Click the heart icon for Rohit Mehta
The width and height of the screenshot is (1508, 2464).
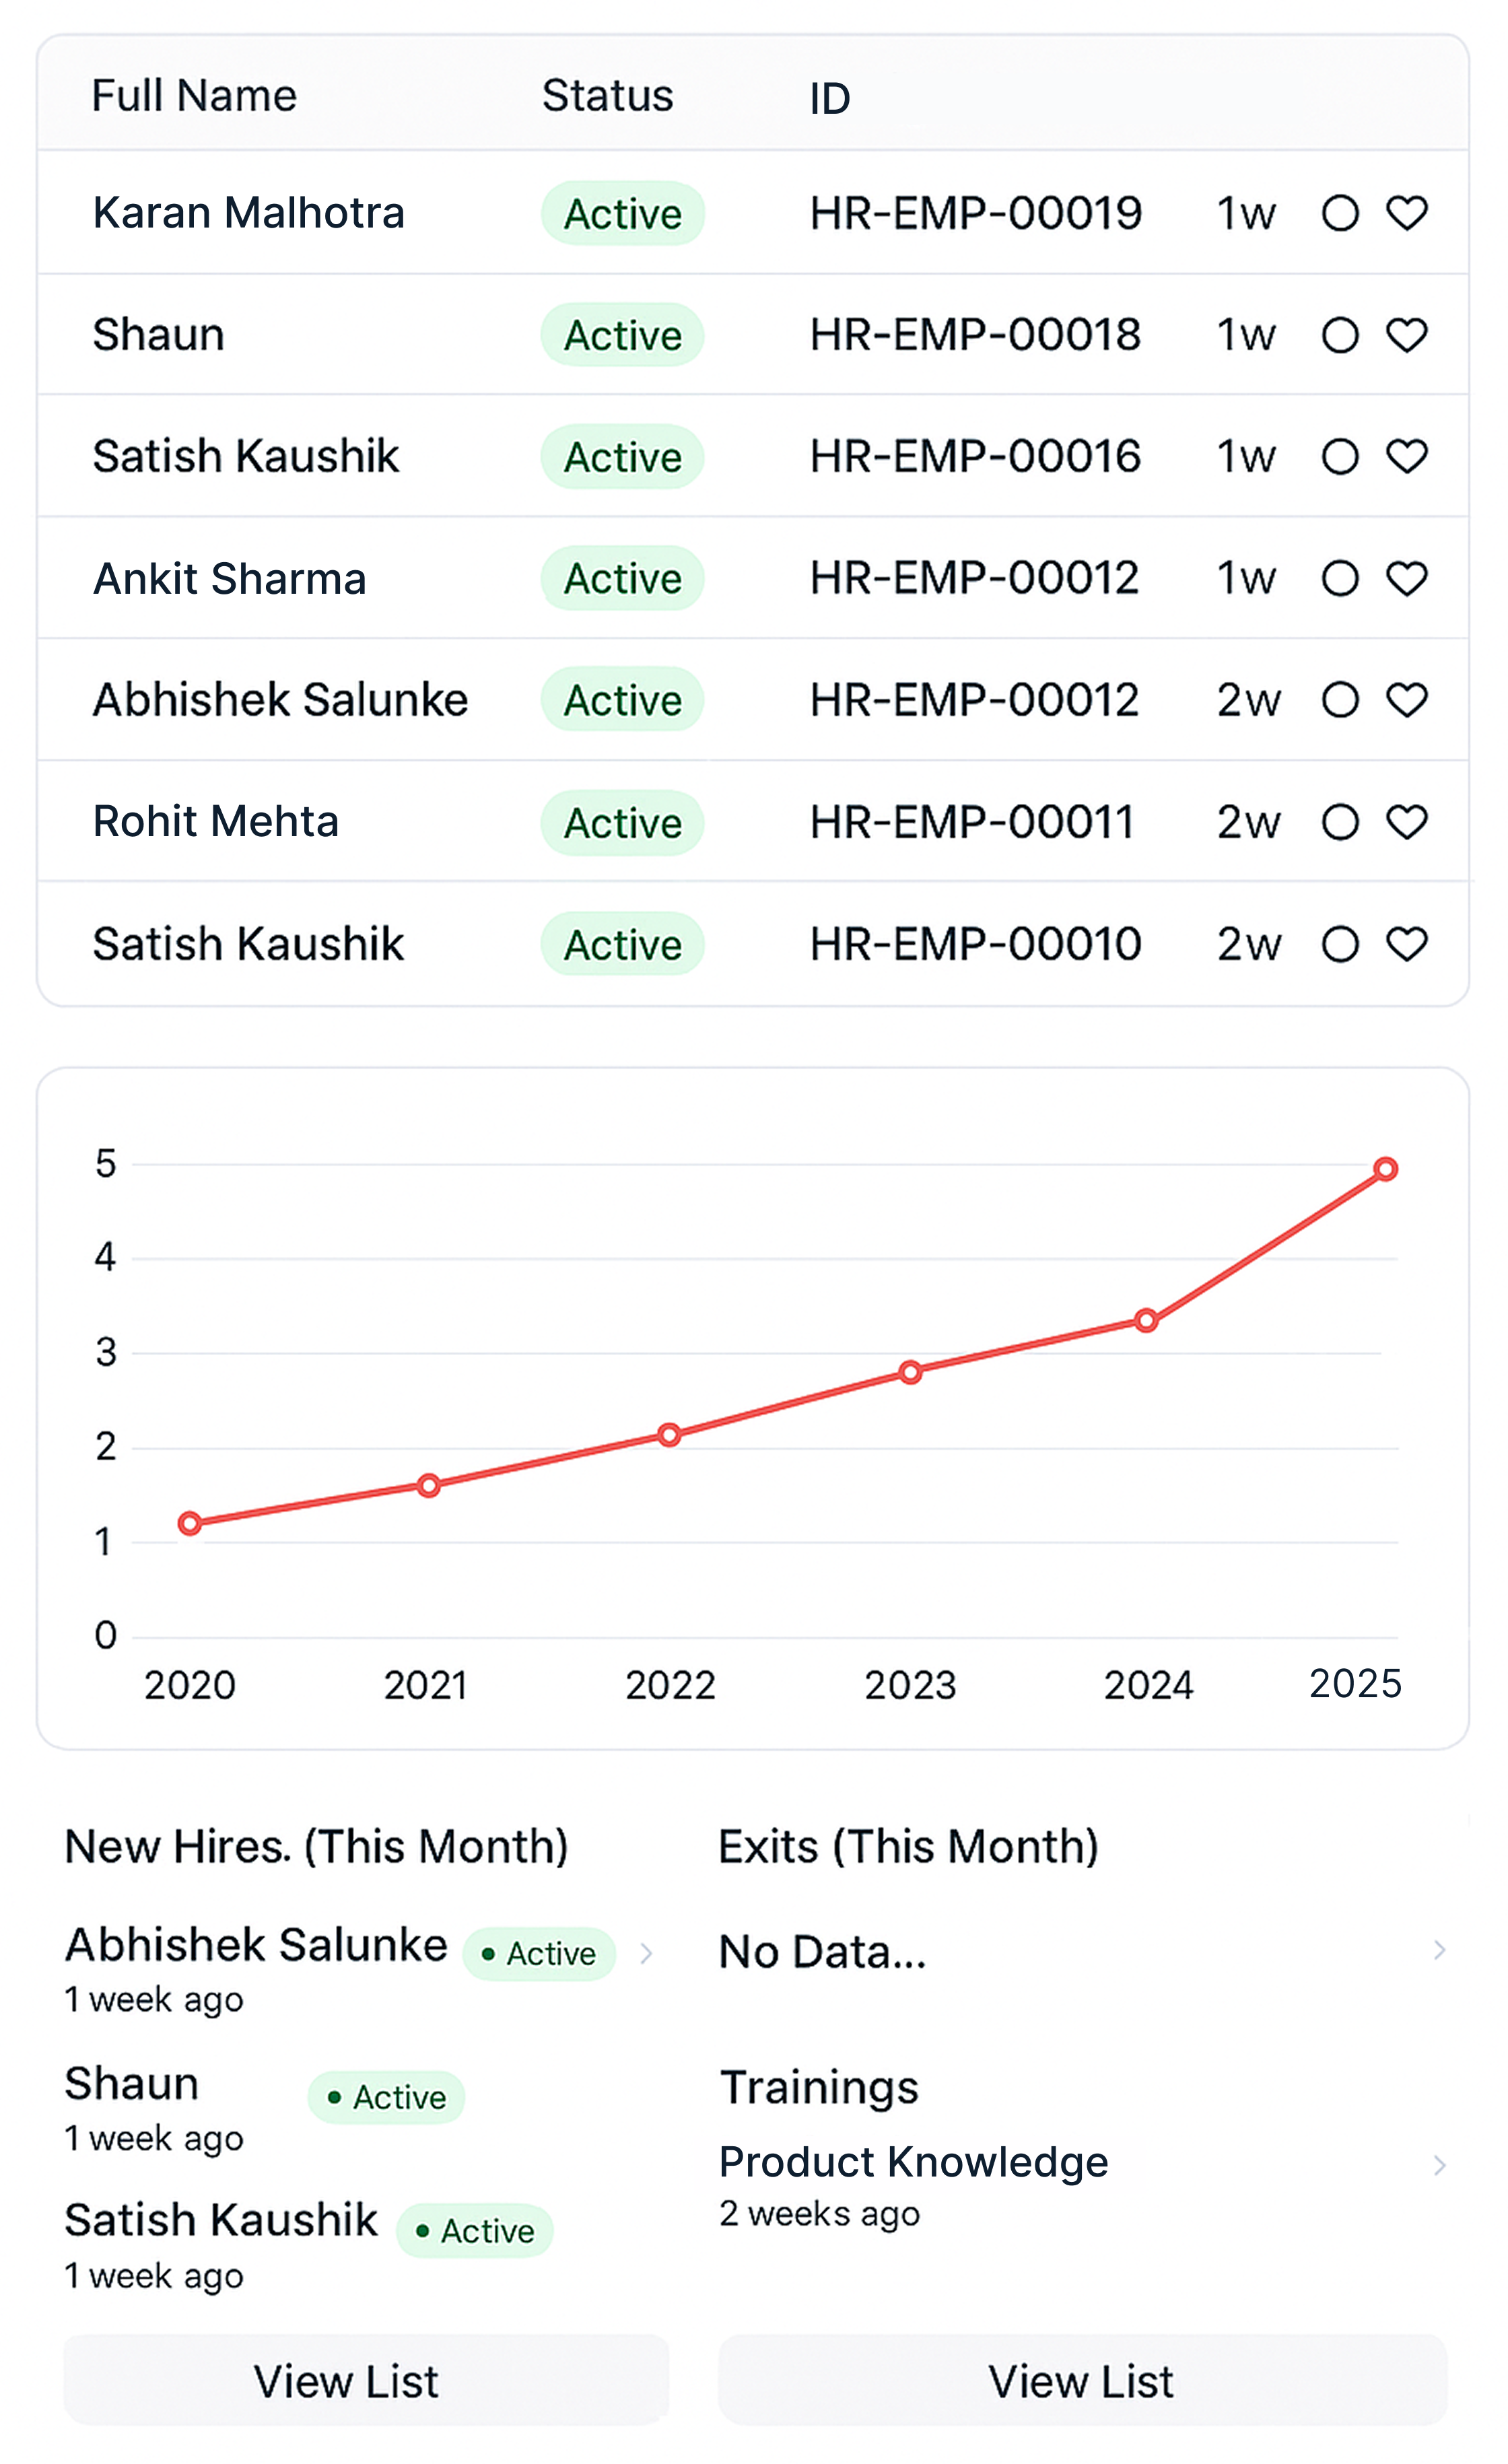click(1406, 822)
